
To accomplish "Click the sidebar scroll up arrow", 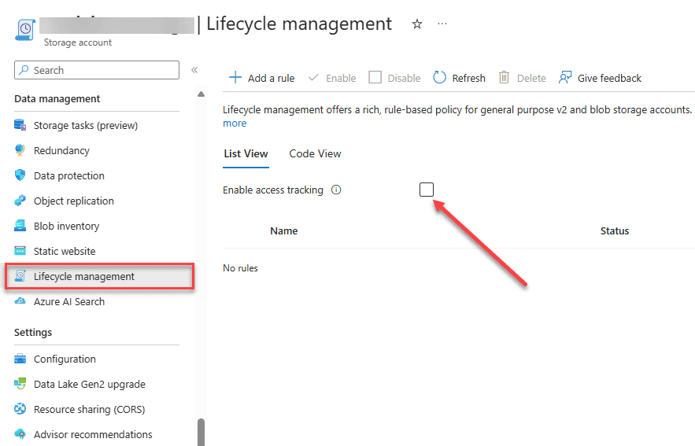I will tap(201, 94).
